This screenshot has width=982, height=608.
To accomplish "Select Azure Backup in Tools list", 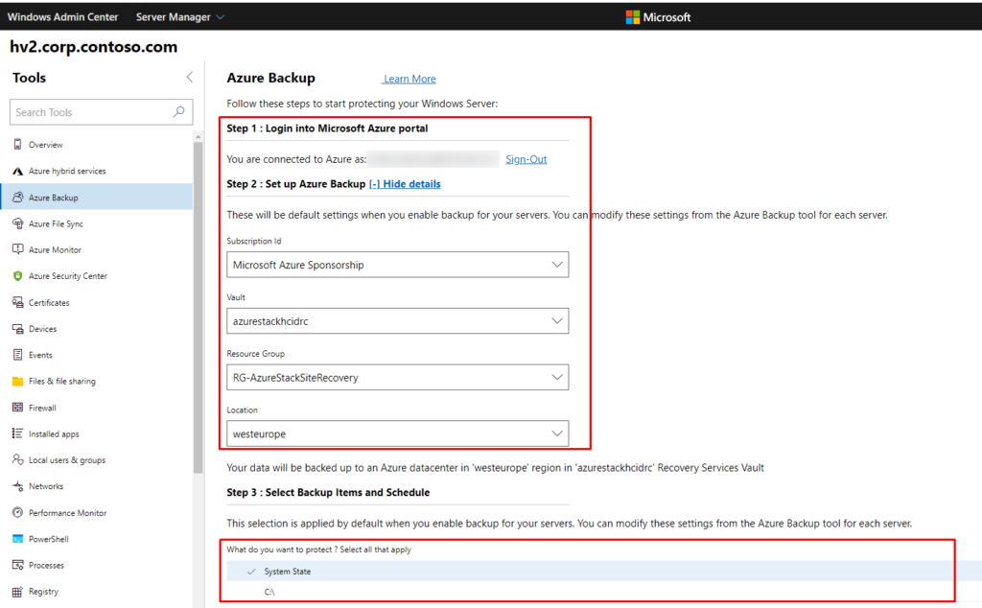I will tap(97, 198).
